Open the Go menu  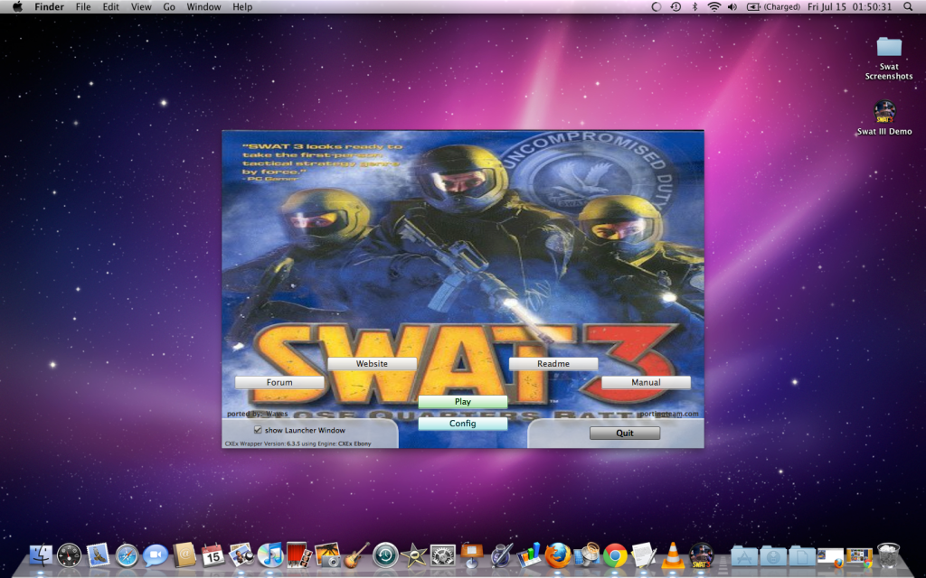click(169, 7)
